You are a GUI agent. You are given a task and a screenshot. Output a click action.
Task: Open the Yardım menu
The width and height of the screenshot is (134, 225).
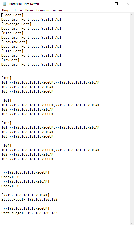pyautogui.click(x=57, y=10)
